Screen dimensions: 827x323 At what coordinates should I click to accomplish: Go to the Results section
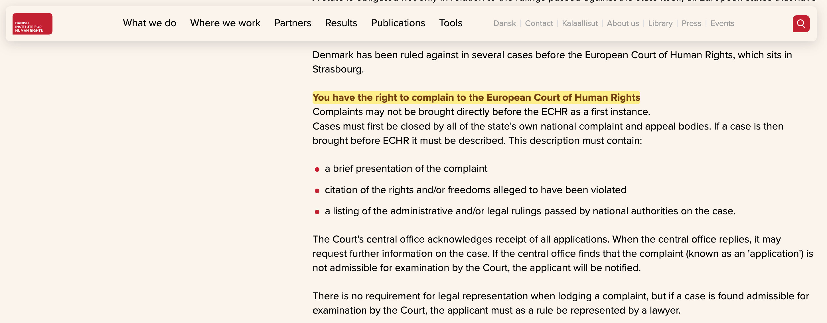click(x=341, y=23)
